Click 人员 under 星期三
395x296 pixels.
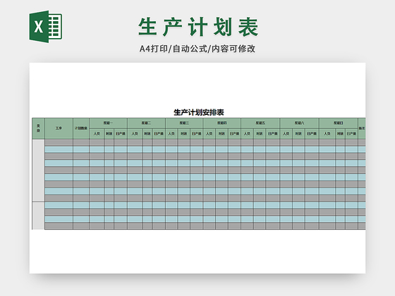point(171,134)
